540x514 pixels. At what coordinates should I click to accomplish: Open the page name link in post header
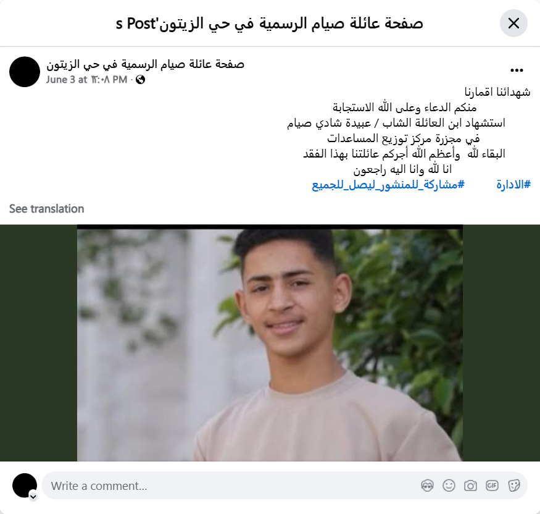click(145, 64)
